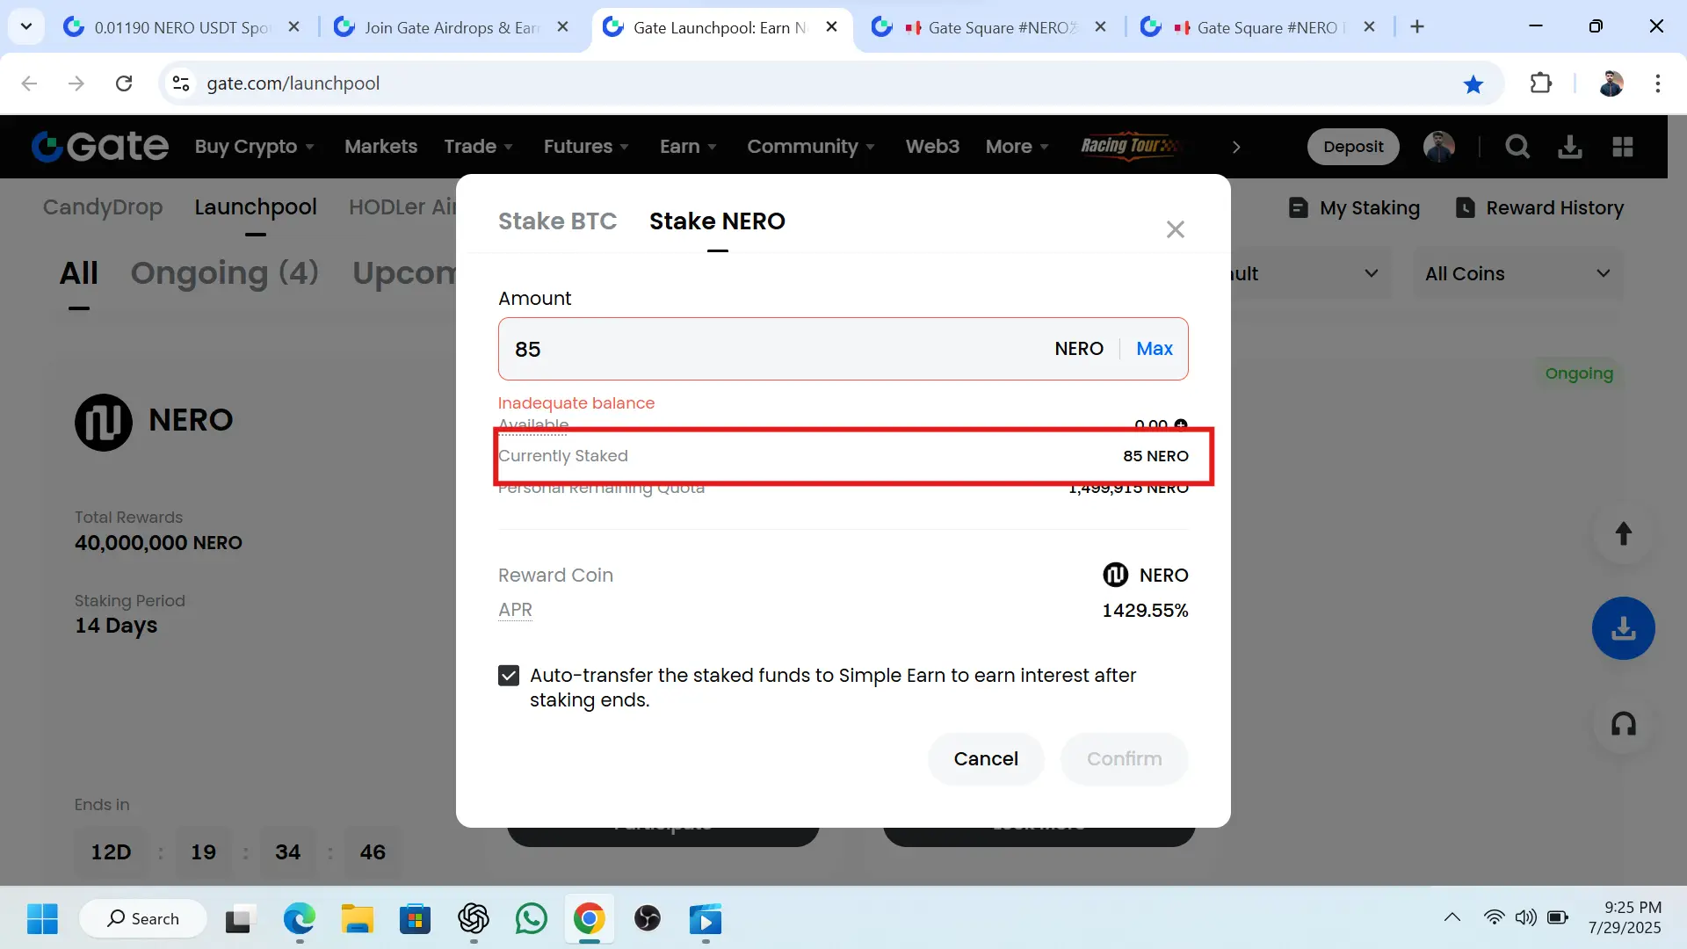The height and width of the screenshot is (949, 1687).
Task: Open the site information icon
Action: pos(181,83)
